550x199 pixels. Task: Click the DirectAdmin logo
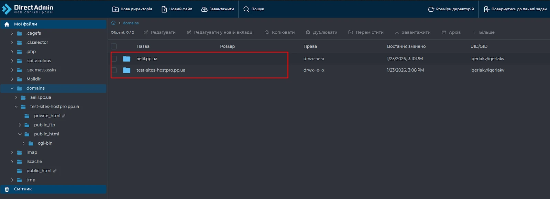click(28, 9)
